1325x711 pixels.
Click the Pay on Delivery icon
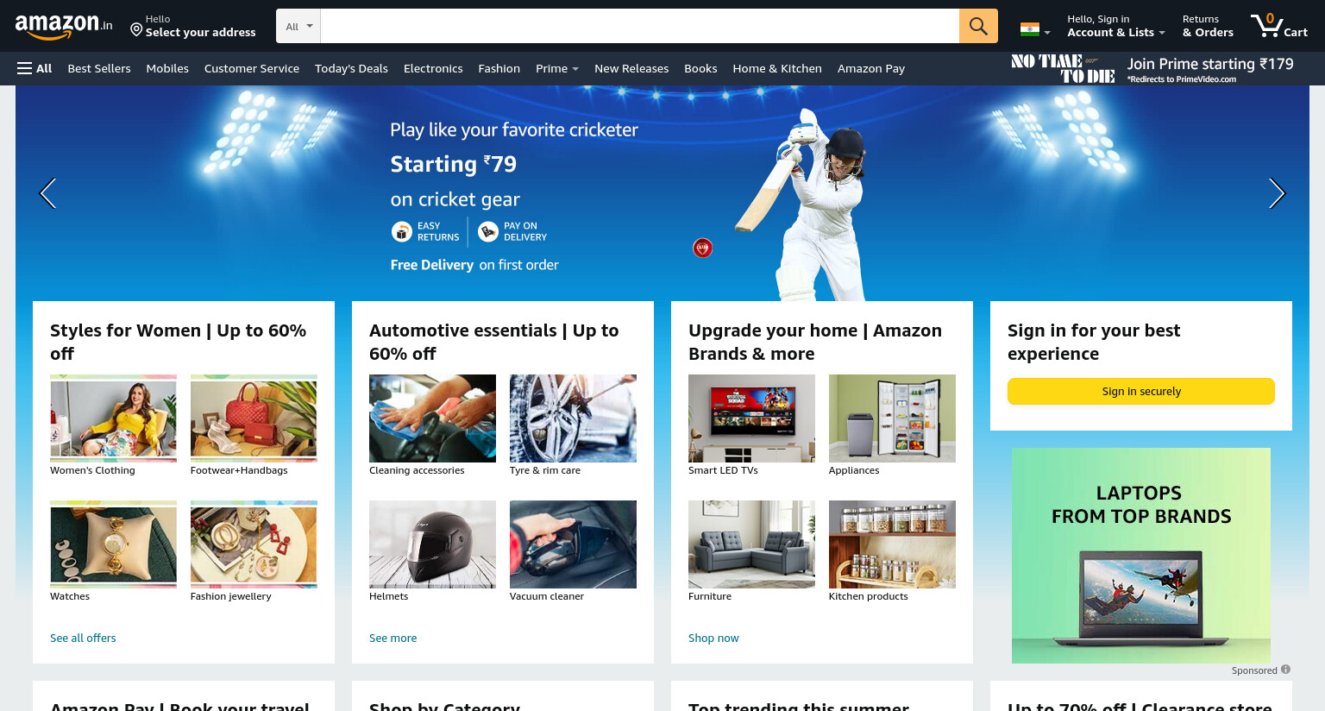(x=488, y=231)
